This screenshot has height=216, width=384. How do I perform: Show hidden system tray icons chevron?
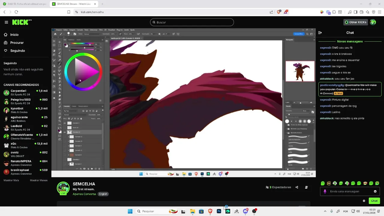point(325,211)
